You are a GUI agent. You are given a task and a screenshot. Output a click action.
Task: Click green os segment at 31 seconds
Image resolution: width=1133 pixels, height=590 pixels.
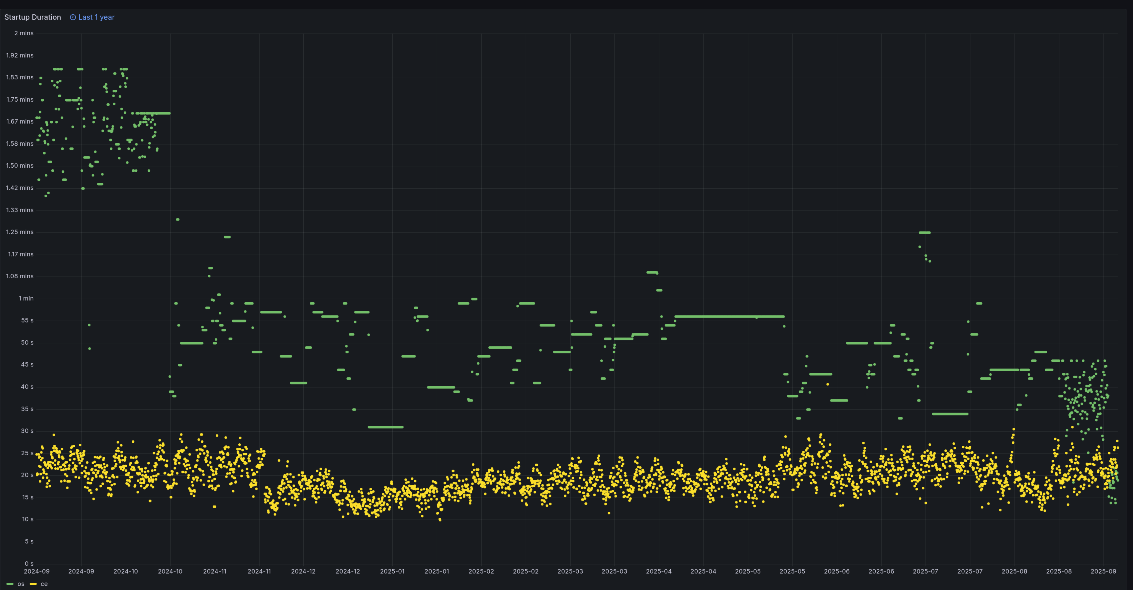[x=385, y=427]
